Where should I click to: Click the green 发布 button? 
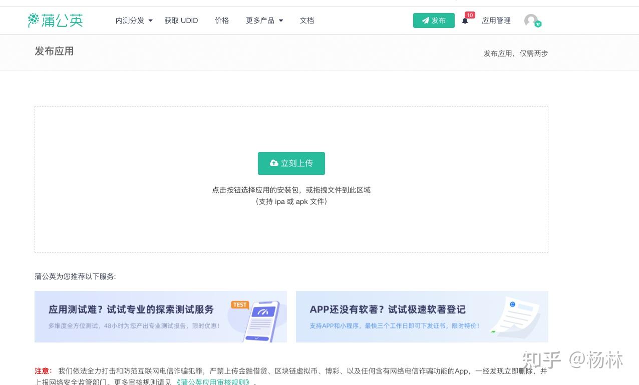click(434, 20)
